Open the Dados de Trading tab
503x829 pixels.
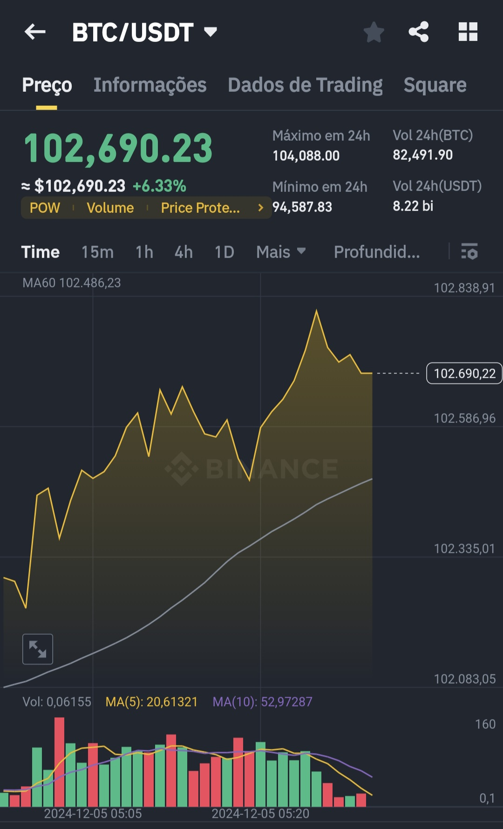pyautogui.click(x=305, y=85)
